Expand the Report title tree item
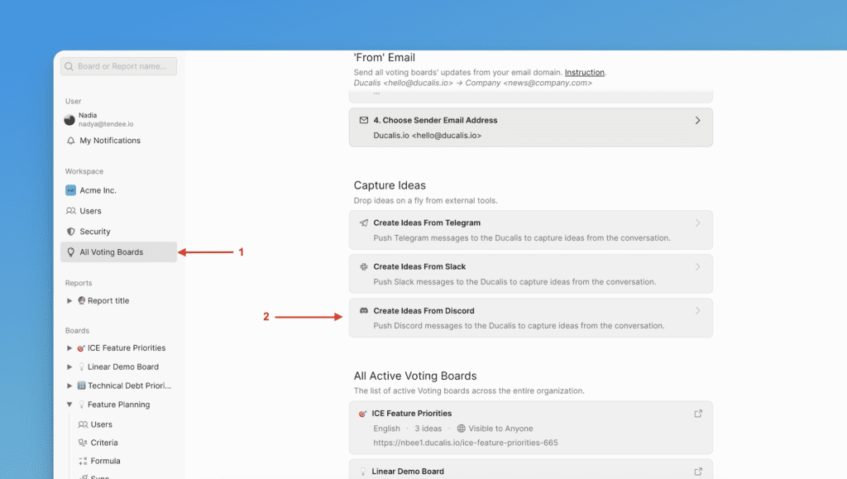Screen dimensions: 847x479 coord(69,301)
